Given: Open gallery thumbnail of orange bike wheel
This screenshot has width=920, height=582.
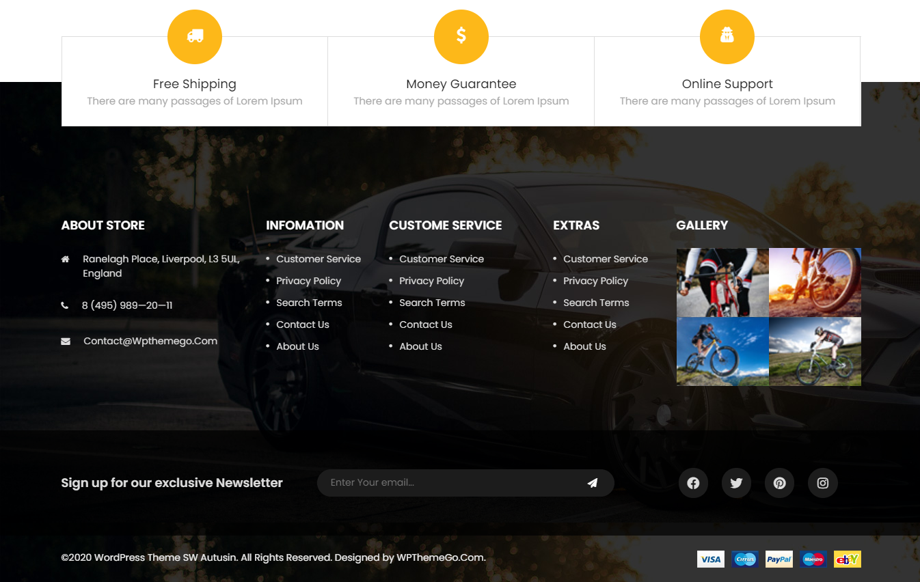Looking at the screenshot, I should point(815,283).
